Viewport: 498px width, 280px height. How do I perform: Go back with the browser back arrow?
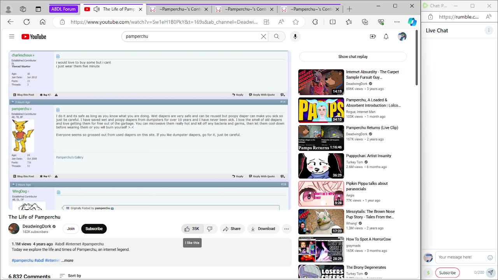pyautogui.click(x=11, y=22)
